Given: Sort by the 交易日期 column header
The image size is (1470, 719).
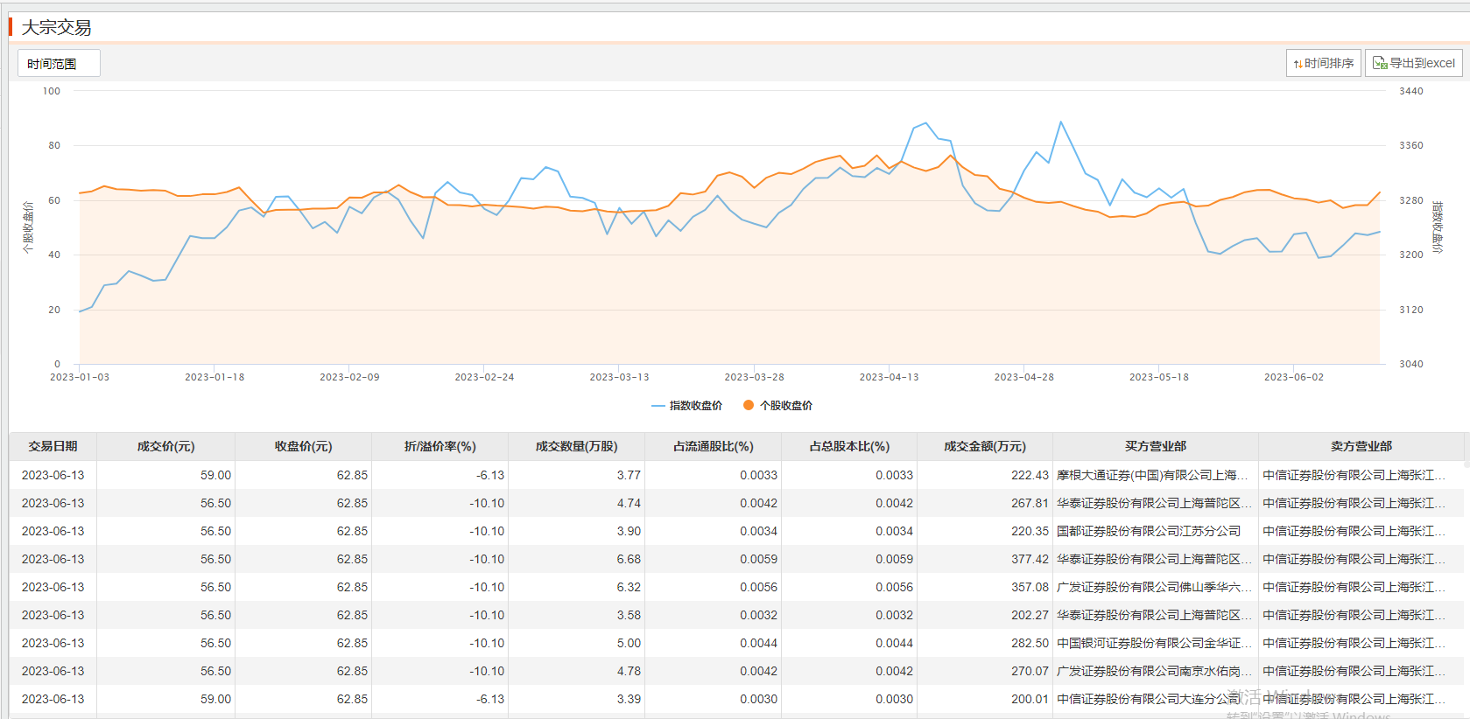Looking at the screenshot, I should pos(53,446).
